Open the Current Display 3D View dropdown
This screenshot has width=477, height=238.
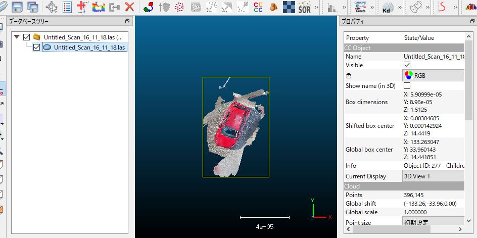point(434,176)
